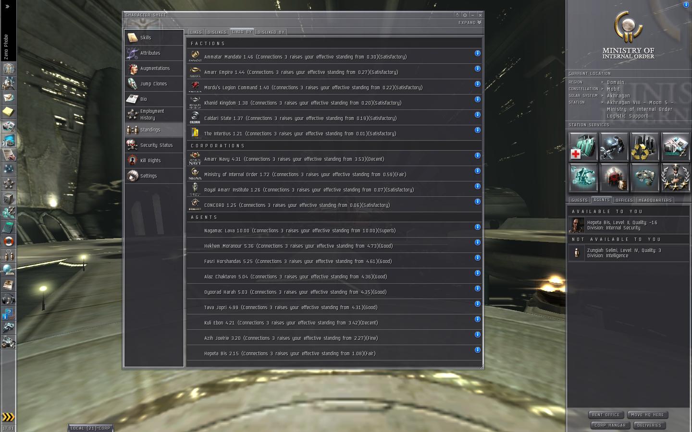The height and width of the screenshot is (432, 692).
Task: Open Jump Clones section
Action: pos(154,84)
